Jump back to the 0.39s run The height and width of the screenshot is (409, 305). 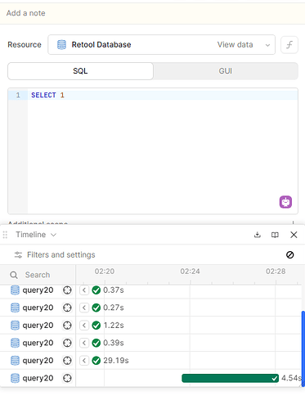84,343
